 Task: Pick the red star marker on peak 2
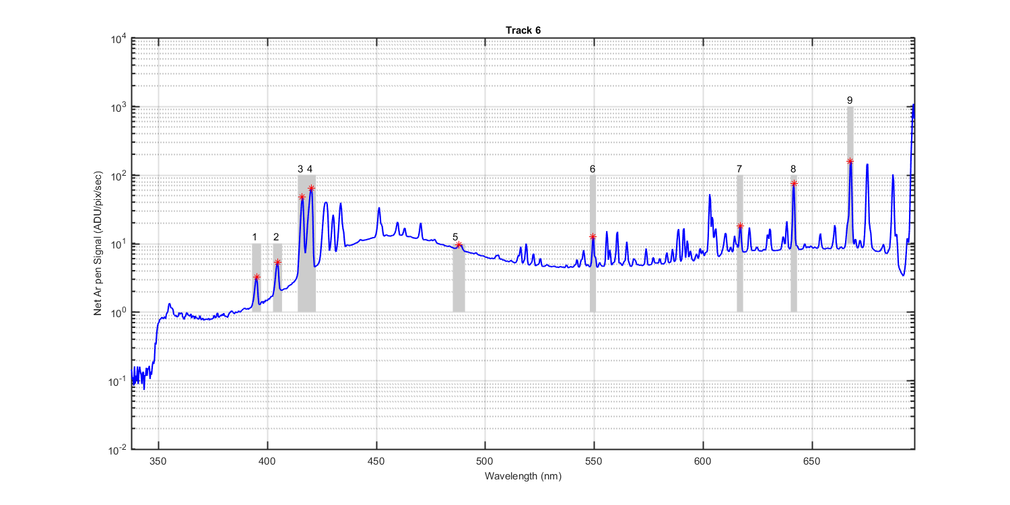pyautogui.click(x=277, y=262)
